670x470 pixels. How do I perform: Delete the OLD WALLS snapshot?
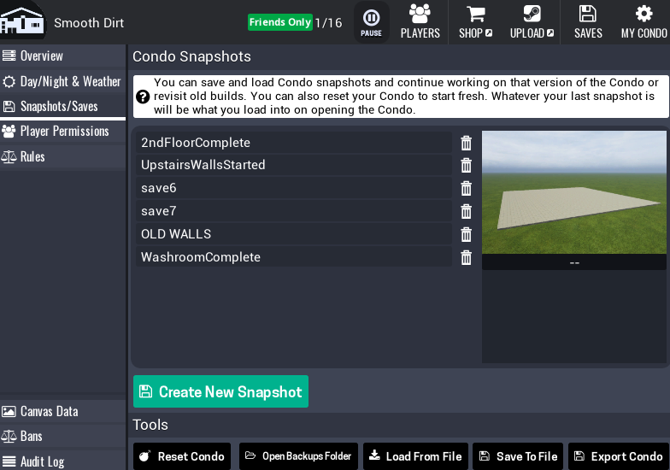(x=466, y=234)
